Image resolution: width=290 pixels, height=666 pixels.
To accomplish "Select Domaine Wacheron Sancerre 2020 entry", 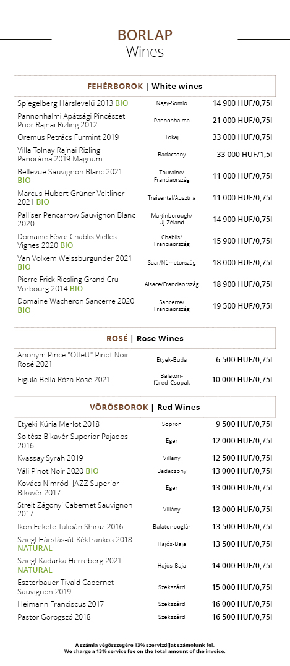I will tap(76, 305).
